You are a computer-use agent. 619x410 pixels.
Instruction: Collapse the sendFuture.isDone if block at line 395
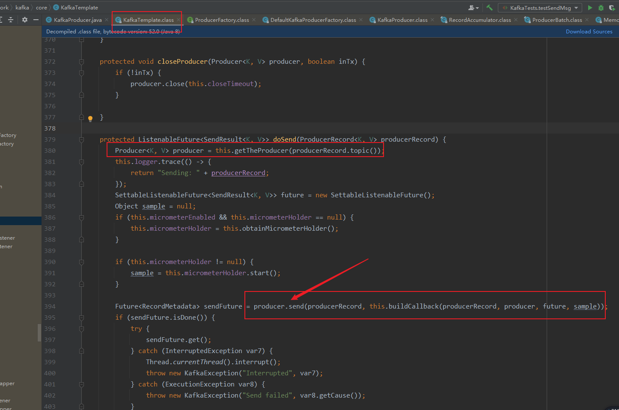pyautogui.click(x=81, y=318)
